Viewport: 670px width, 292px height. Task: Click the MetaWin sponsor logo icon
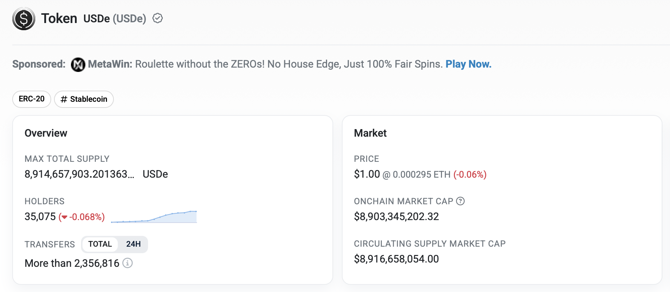pyautogui.click(x=78, y=65)
